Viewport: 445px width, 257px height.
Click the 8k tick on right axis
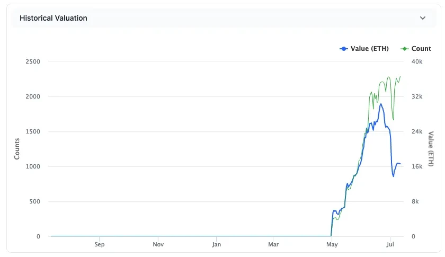416,201
